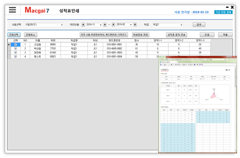Open the hamburger menu icon
The width and height of the screenshot is (240, 158).
12,10
